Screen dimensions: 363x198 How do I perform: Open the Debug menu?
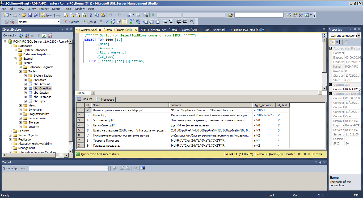[56, 9]
